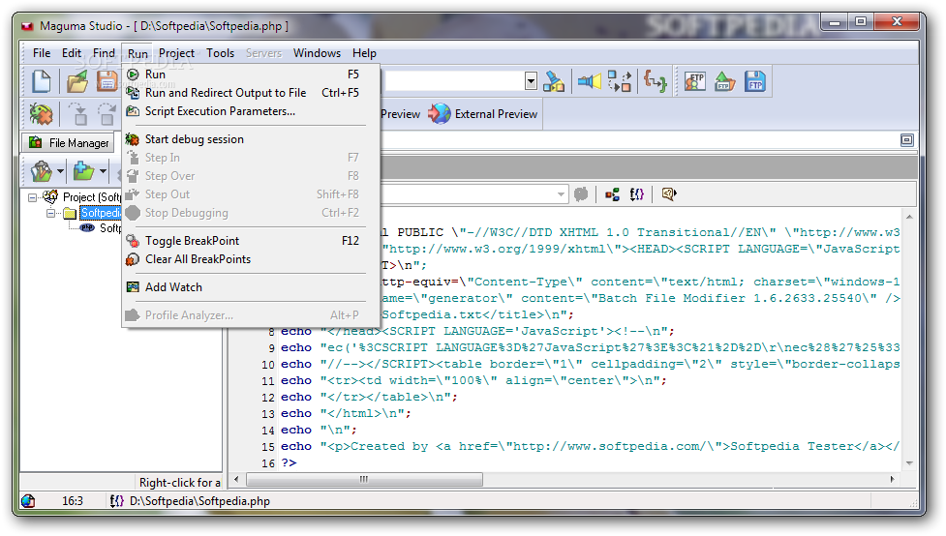Click the highlighter brush icon beside the combo box
This screenshot has height=536, width=946.
click(x=553, y=81)
